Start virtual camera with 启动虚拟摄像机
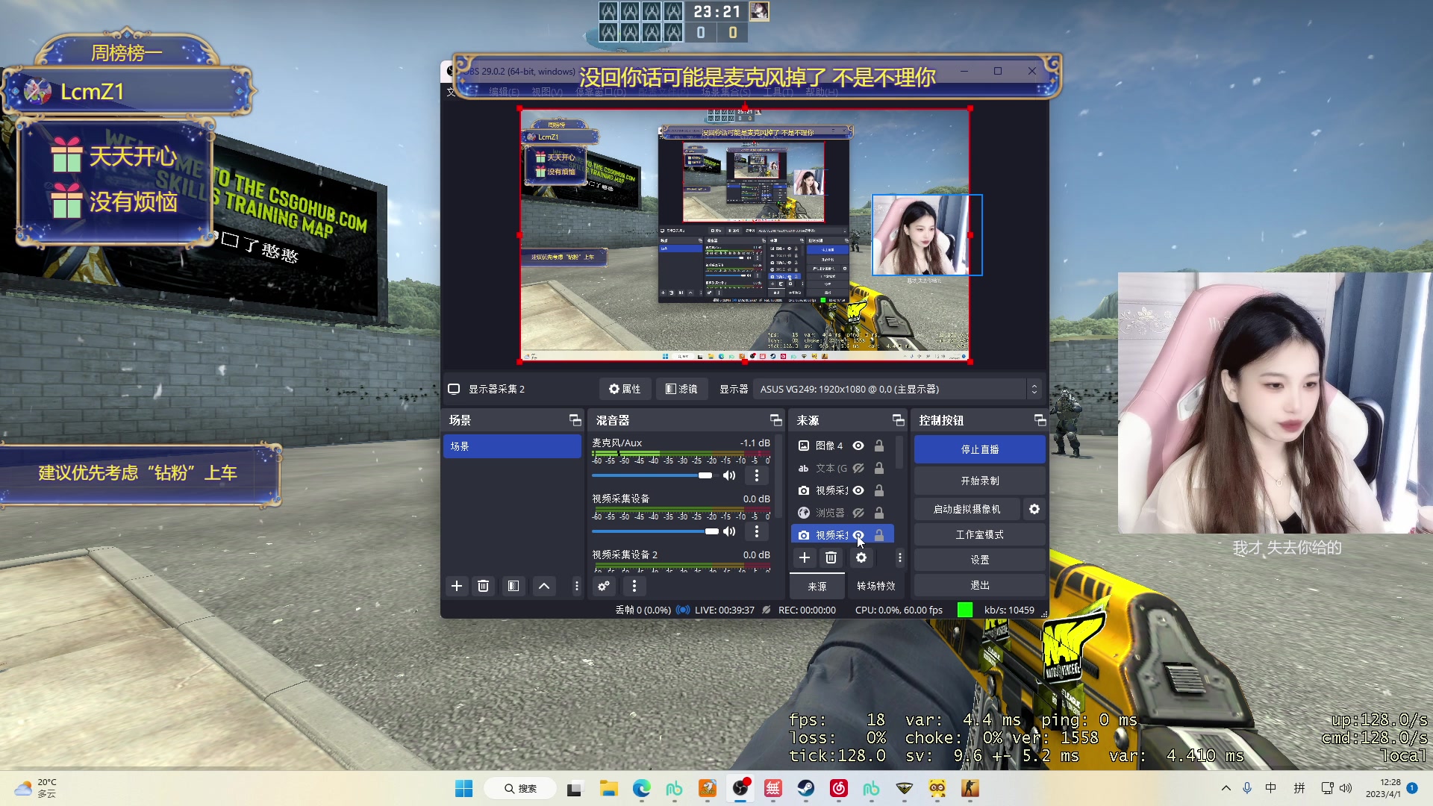The image size is (1433, 806). pos(967,509)
